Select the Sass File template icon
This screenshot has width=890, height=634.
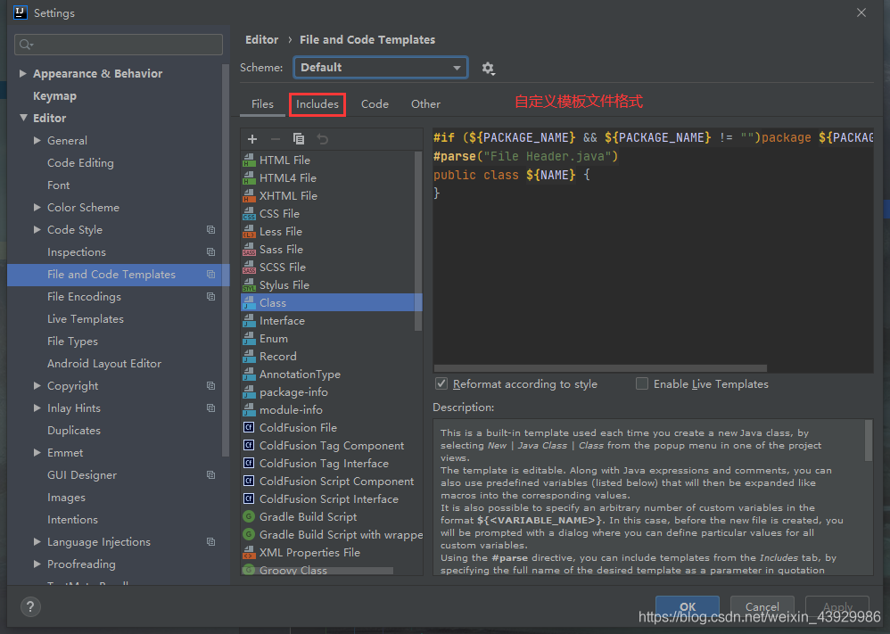[249, 249]
